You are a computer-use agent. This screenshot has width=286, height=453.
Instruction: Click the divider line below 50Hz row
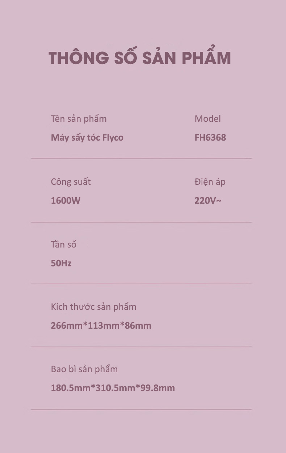(141, 283)
